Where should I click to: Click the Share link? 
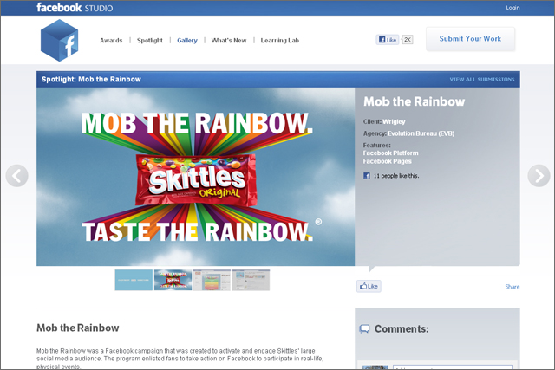pos(513,287)
